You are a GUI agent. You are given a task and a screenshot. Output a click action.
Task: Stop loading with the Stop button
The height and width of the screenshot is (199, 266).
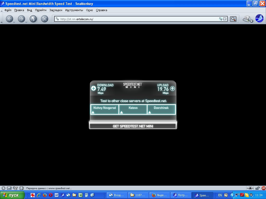pos(45,19)
